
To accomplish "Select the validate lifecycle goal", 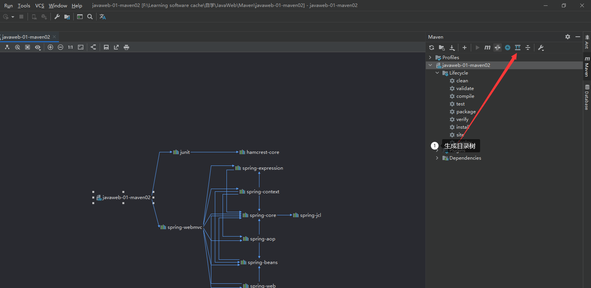I will (x=465, y=88).
